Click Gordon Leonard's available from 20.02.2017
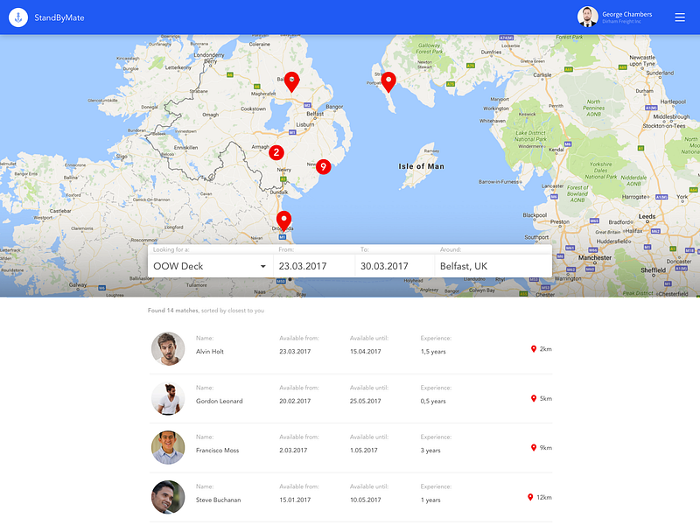 tap(295, 401)
